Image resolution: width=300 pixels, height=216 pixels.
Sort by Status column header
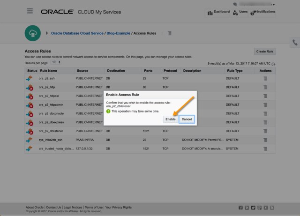(x=32, y=71)
